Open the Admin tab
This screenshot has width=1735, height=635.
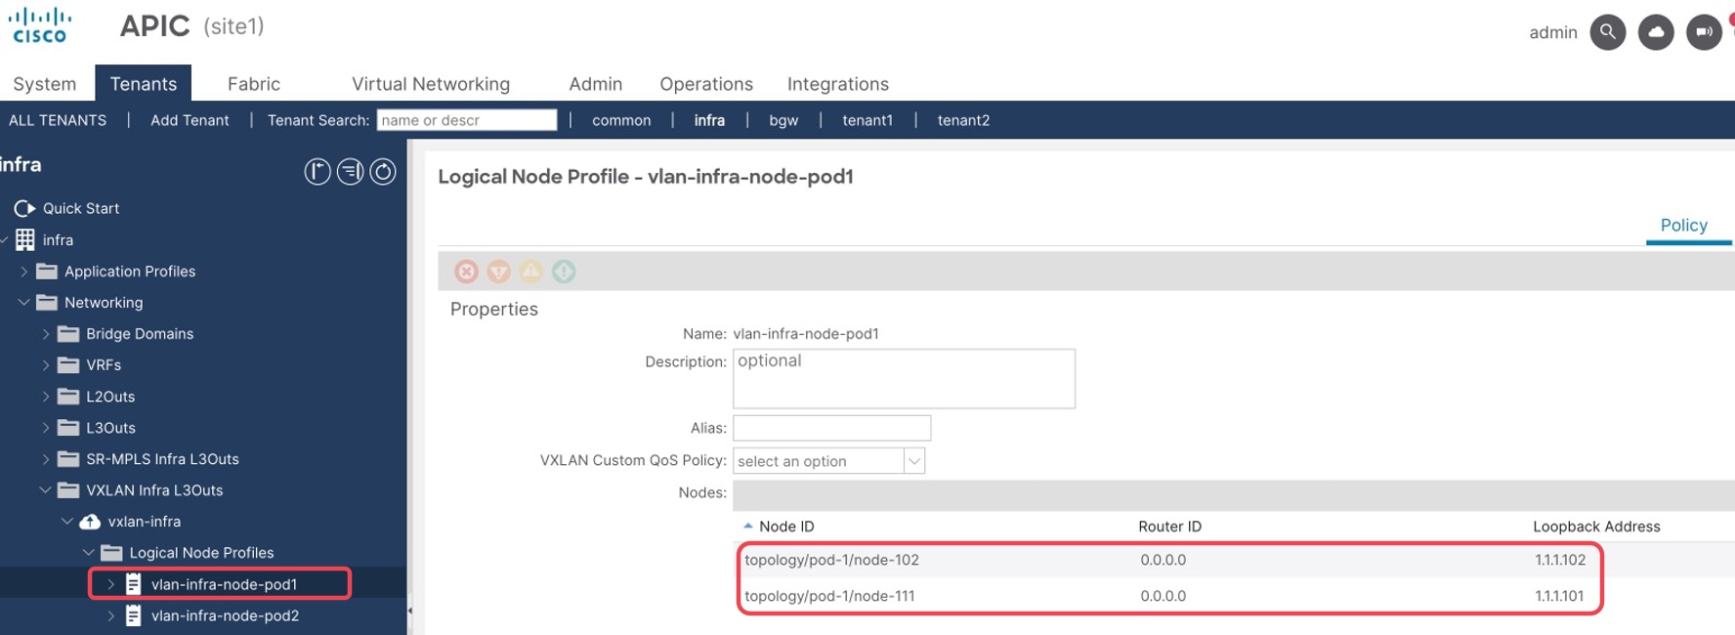pos(596,84)
